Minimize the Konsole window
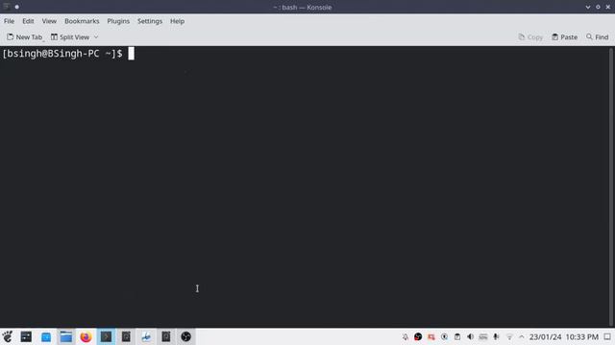The image size is (615, 345). click(x=587, y=7)
